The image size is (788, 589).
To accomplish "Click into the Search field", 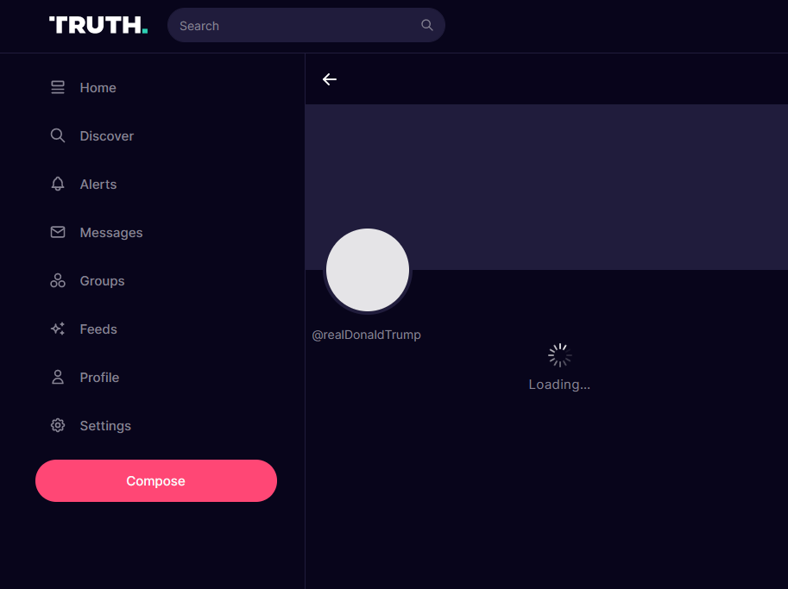I will coord(306,25).
